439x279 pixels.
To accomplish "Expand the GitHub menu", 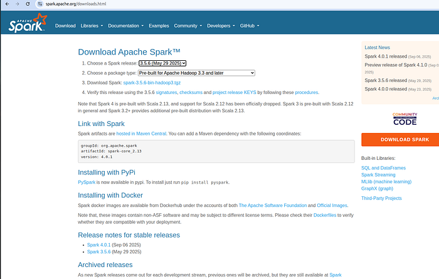I will click(x=250, y=26).
